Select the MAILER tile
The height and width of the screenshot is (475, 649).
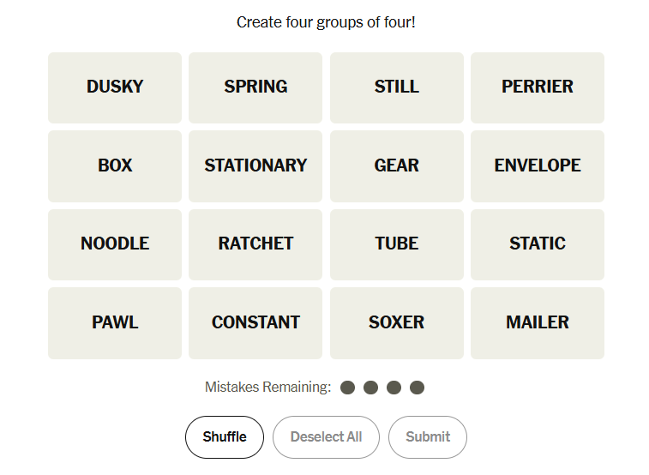click(537, 323)
